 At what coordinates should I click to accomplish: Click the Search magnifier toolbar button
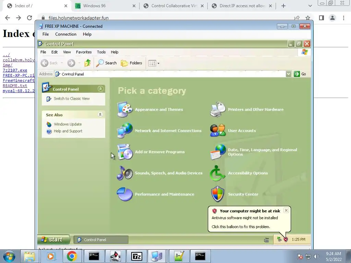106,63
